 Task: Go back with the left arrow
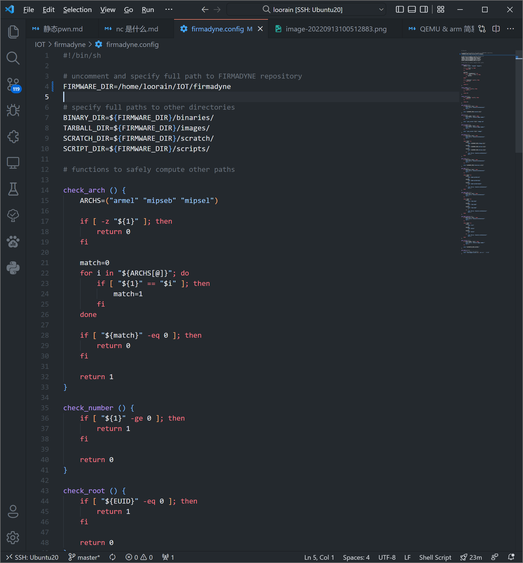[205, 10]
